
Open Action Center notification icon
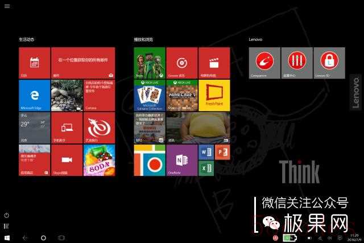(x=340, y=238)
